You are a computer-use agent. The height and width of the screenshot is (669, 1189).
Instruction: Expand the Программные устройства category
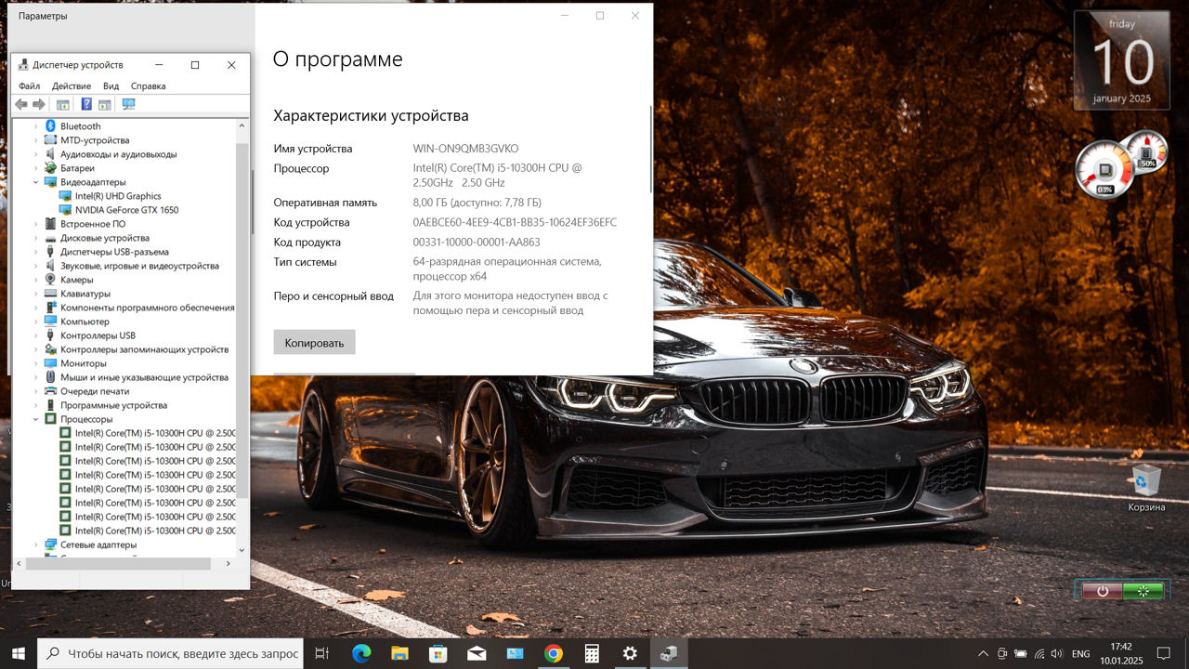[36, 405]
